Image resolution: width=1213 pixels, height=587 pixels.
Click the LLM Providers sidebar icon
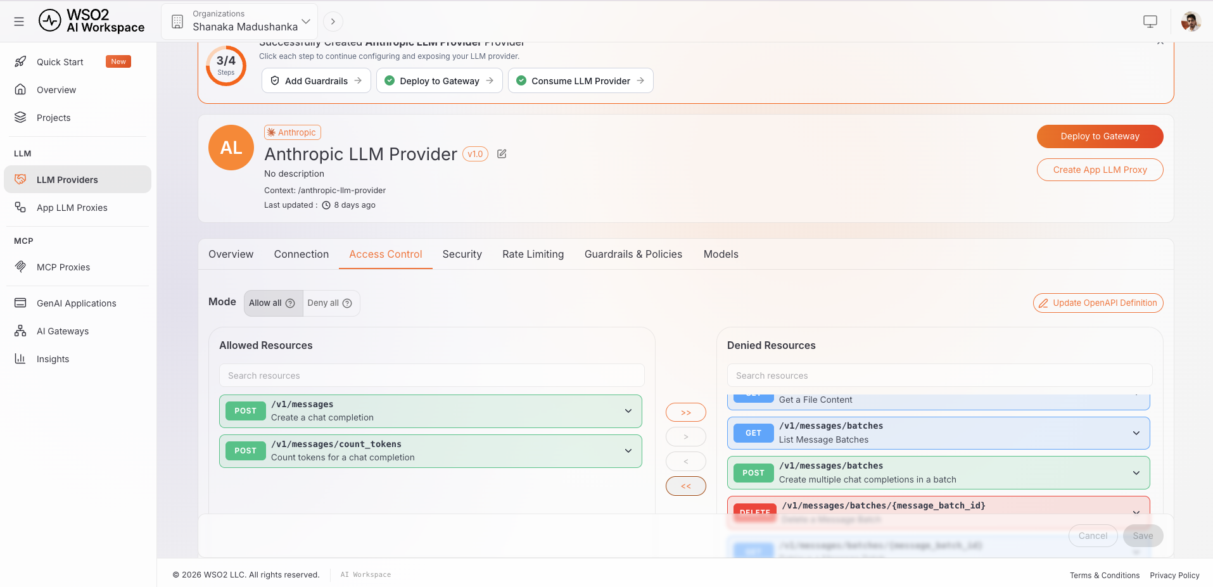(20, 179)
